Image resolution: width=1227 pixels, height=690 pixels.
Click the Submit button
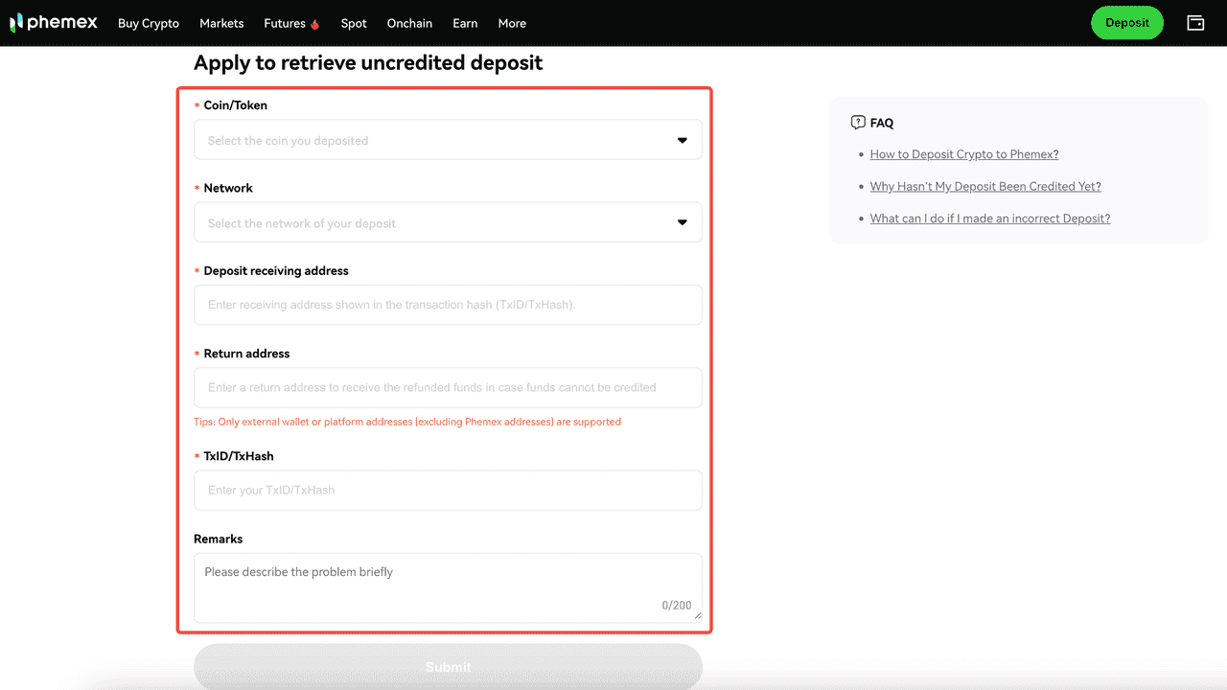[x=448, y=666]
